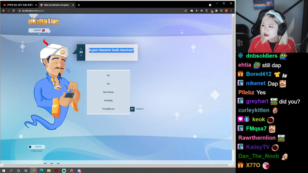Open the Windows Start menu
The image size is (308, 173).
(3, 171)
